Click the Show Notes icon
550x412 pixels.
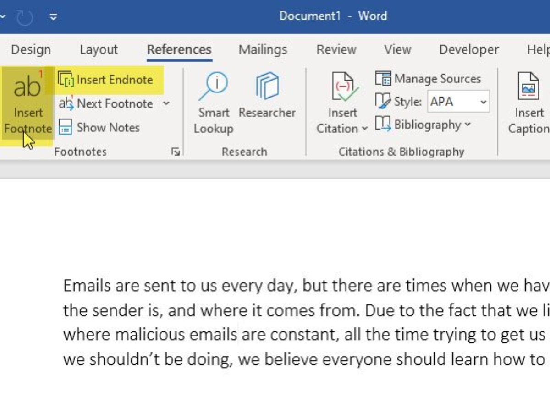point(66,128)
